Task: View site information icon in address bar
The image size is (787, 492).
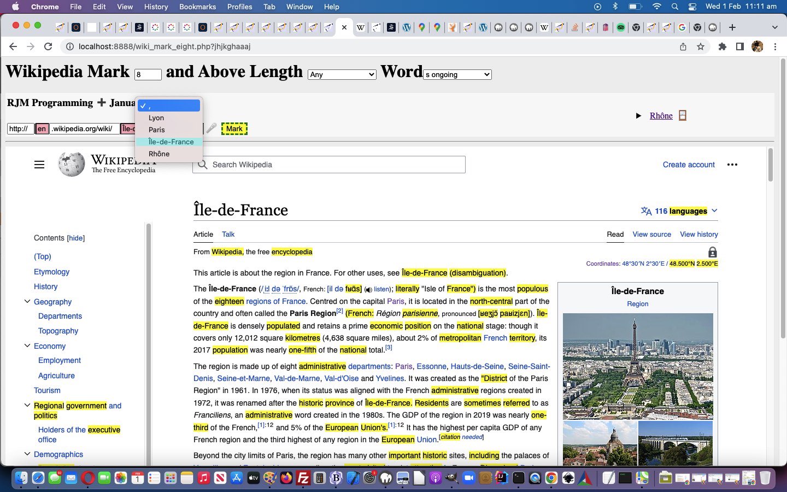Action: click(70, 46)
